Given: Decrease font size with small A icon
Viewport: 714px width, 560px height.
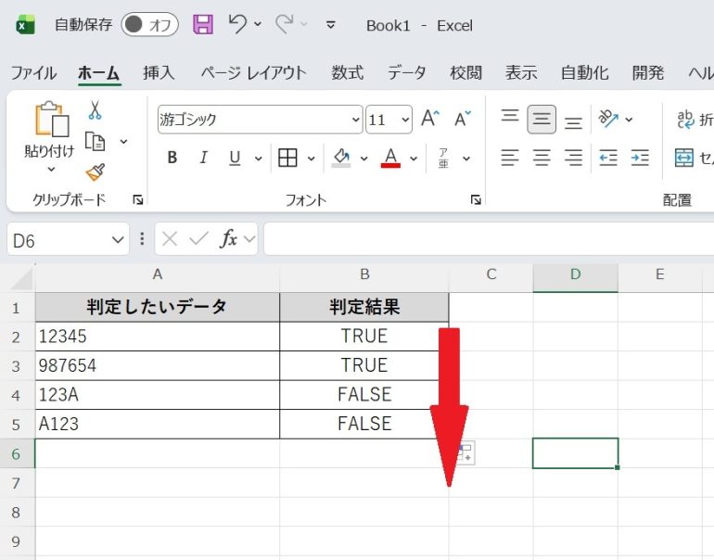Looking at the screenshot, I should pyautogui.click(x=463, y=119).
